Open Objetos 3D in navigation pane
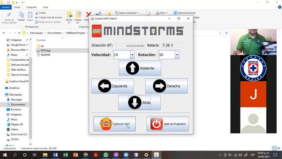Screen dimensions: 282x159 tap(17, 125)
